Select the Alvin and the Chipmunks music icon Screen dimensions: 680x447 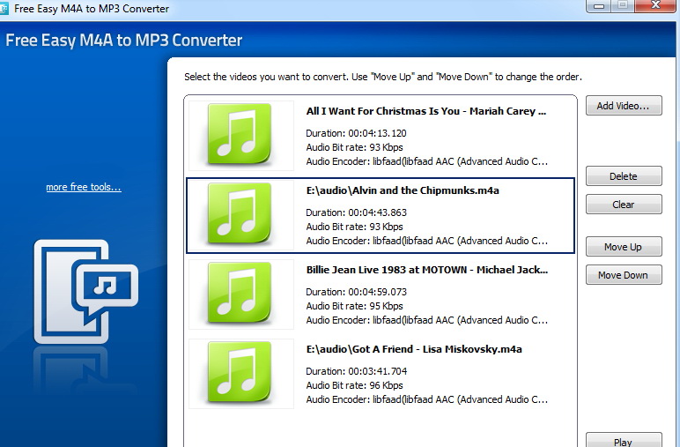coord(240,214)
